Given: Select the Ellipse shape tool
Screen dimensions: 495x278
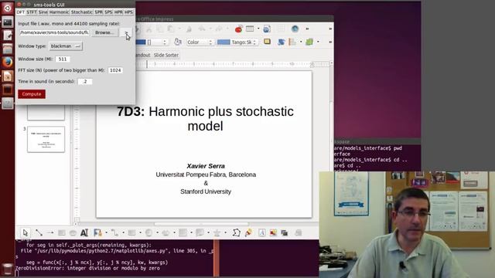Looking at the screenshot, I should point(73,233).
